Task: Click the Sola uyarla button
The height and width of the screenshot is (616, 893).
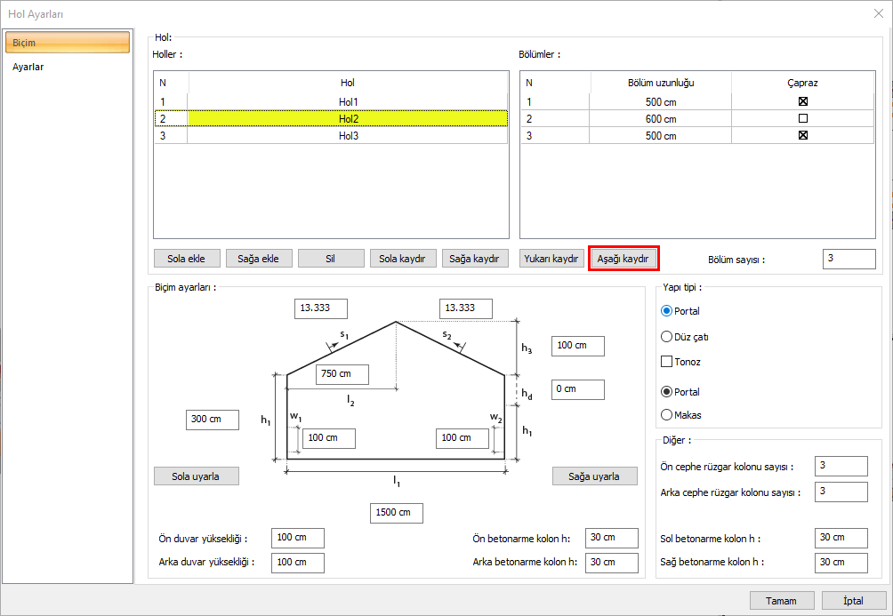Action: pos(197,476)
